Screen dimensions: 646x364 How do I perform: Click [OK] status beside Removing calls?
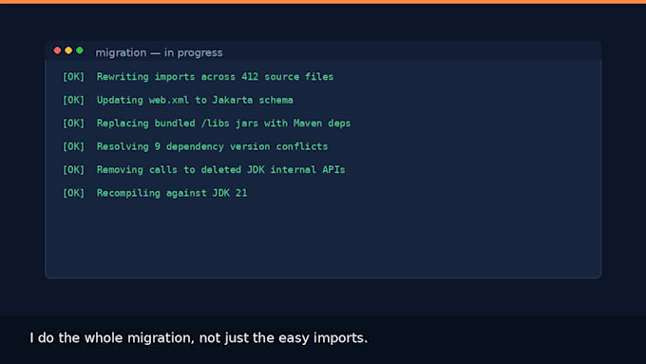point(73,170)
